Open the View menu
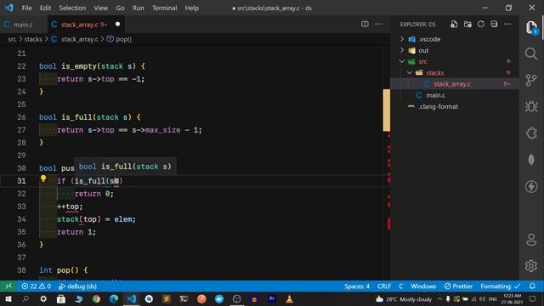Viewport: 544px width, 306px height. 100,8
